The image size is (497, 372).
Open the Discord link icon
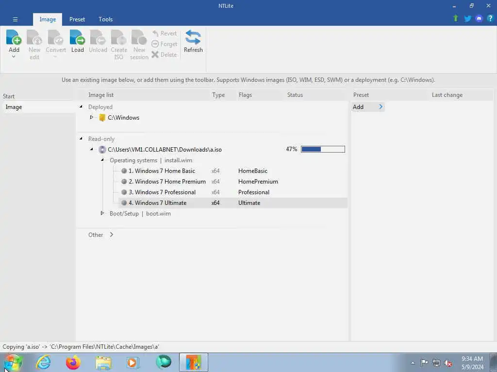tap(479, 19)
